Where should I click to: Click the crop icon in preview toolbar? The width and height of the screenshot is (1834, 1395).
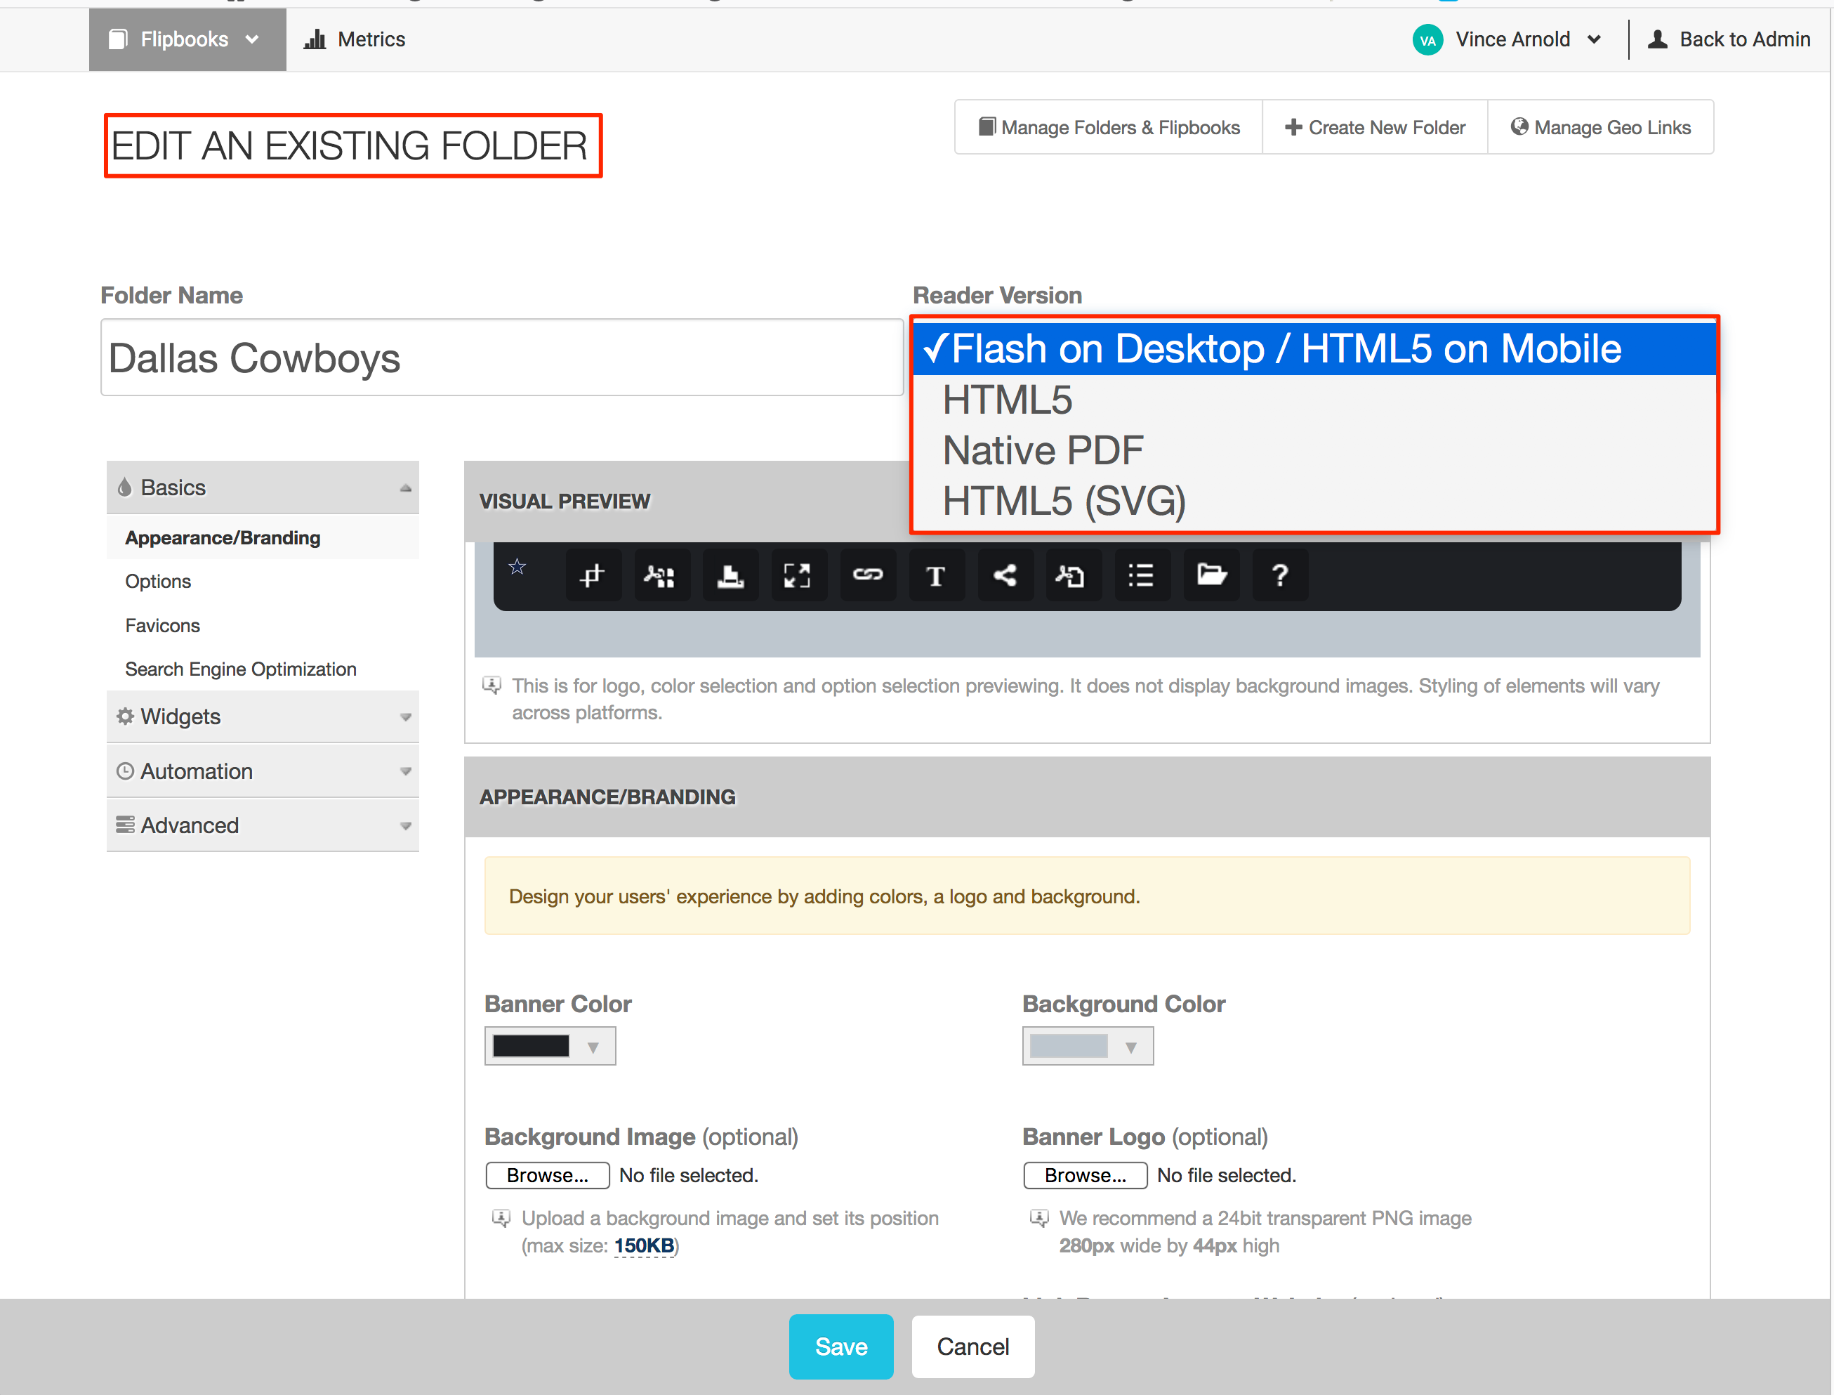[x=593, y=575]
